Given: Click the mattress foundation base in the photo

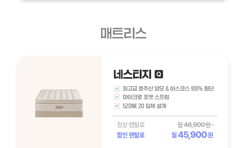Looking at the screenshot, I should [x=59, y=114].
